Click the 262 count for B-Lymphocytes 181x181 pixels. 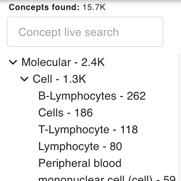pos(136,96)
